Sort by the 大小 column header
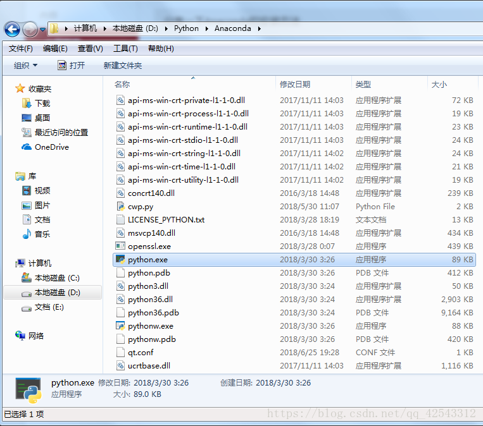Screen dimensions: 483x426 (x=439, y=84)
